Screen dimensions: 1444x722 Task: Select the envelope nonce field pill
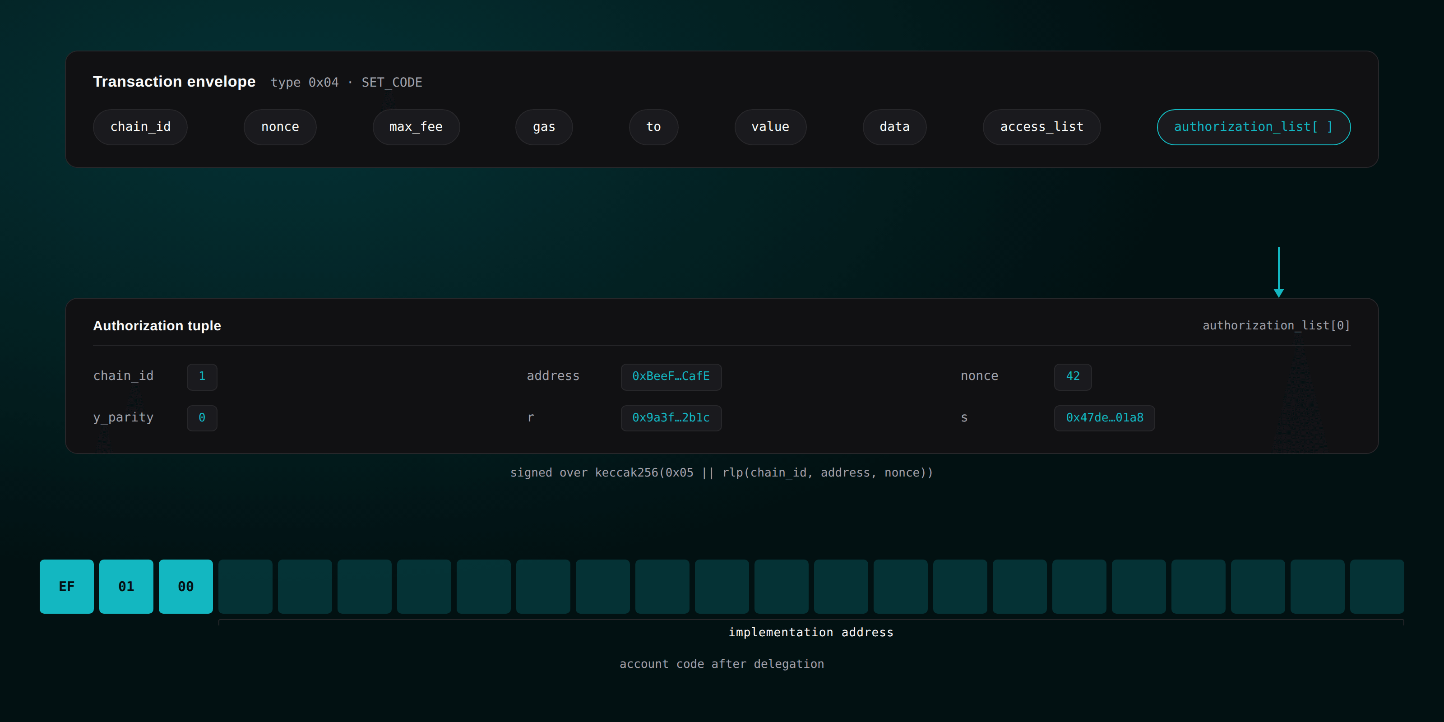(280, 127)
